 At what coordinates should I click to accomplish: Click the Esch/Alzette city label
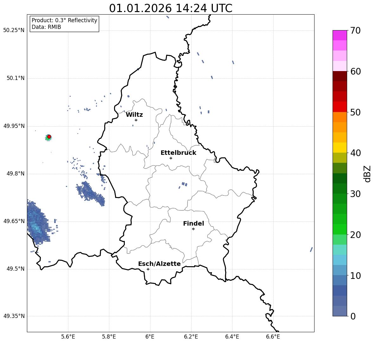click(159, 264)
